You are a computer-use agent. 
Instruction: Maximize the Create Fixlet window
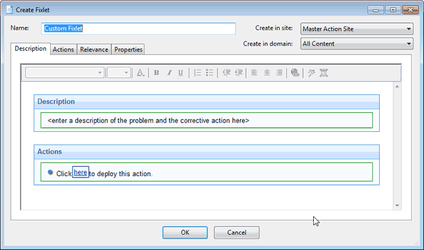point(393,10)
